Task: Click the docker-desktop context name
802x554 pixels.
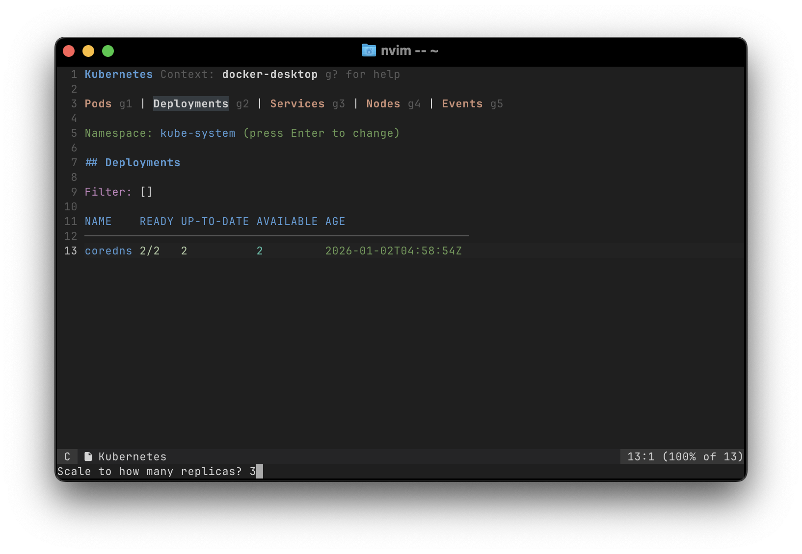Action: tap(270, 75)
